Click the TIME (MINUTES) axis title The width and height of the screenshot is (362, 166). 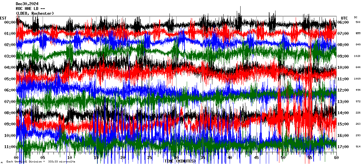click(180, 161)
